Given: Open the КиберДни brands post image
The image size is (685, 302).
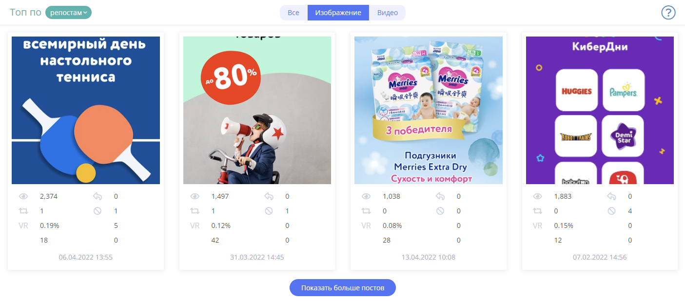Looking at the screenshot, I should 600,110.
